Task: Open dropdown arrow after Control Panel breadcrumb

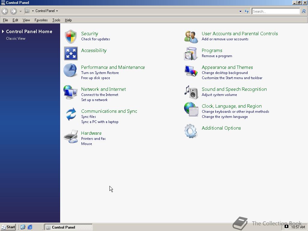Action: tap(57, 11)
